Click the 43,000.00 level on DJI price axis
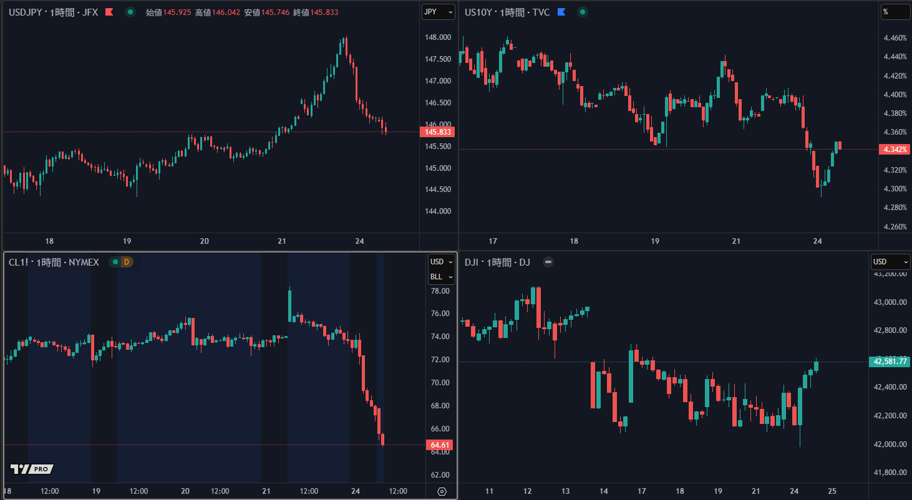Image resolution: width=912 pixels, height=500 pixels. [x=890, y=302]
